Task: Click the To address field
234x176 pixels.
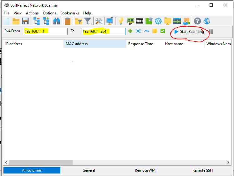Action: point(104,31)
